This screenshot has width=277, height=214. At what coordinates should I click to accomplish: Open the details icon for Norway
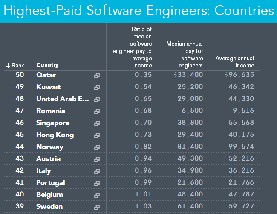(97, 147)
